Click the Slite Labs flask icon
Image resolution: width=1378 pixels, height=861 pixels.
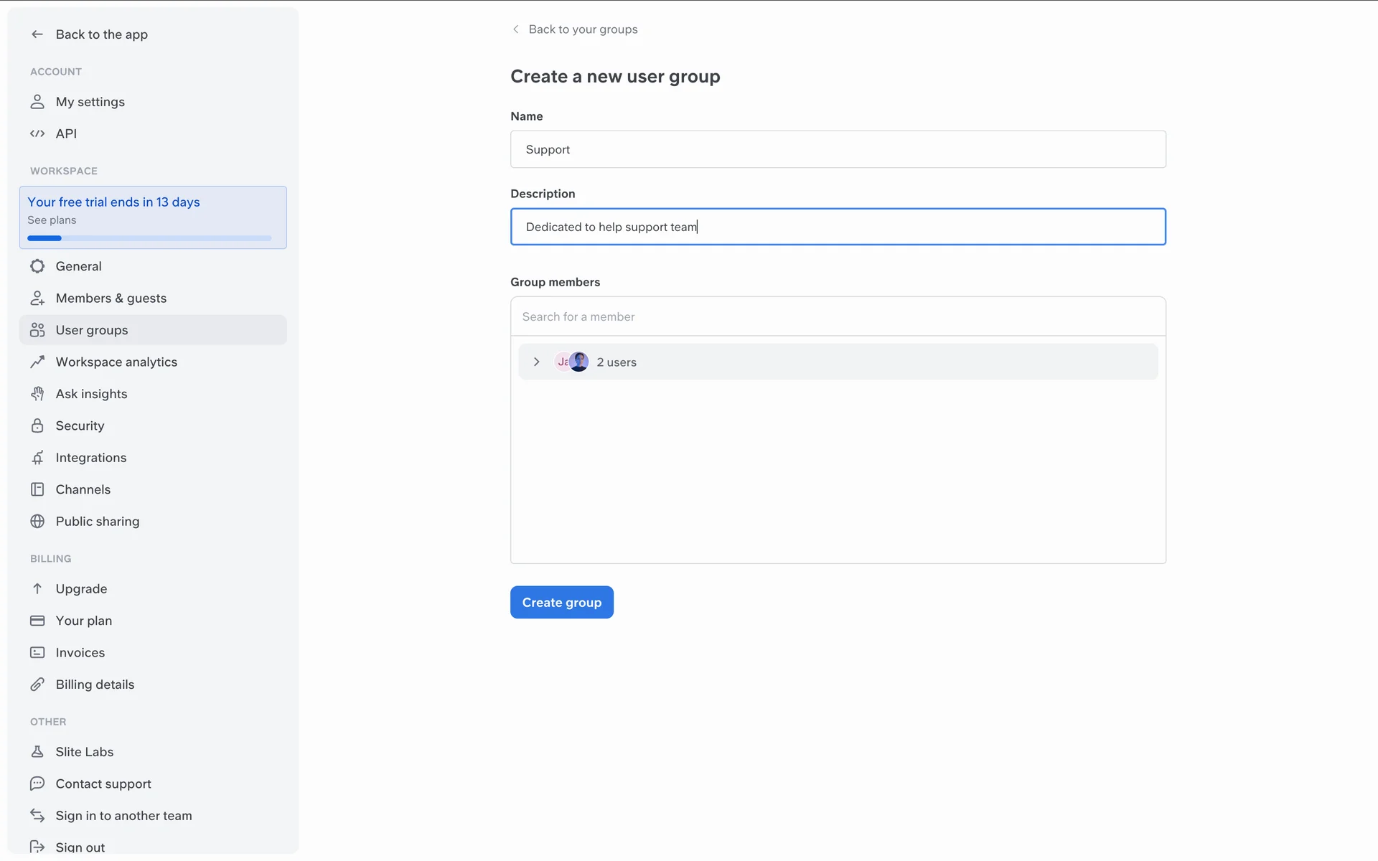tap(37, 752)
